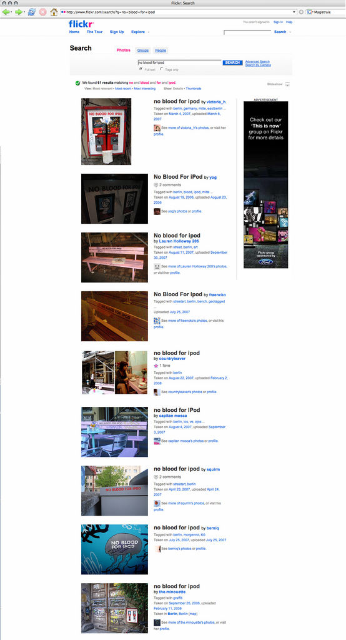The width and height of the screenshot is (346, 640).
Task: Click the browser forward arrow
Action: click(x=19, y=12)
